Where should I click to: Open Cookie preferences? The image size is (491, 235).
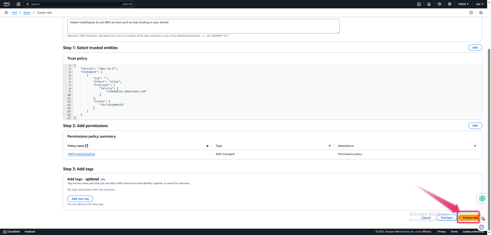(x=473, y=232)
